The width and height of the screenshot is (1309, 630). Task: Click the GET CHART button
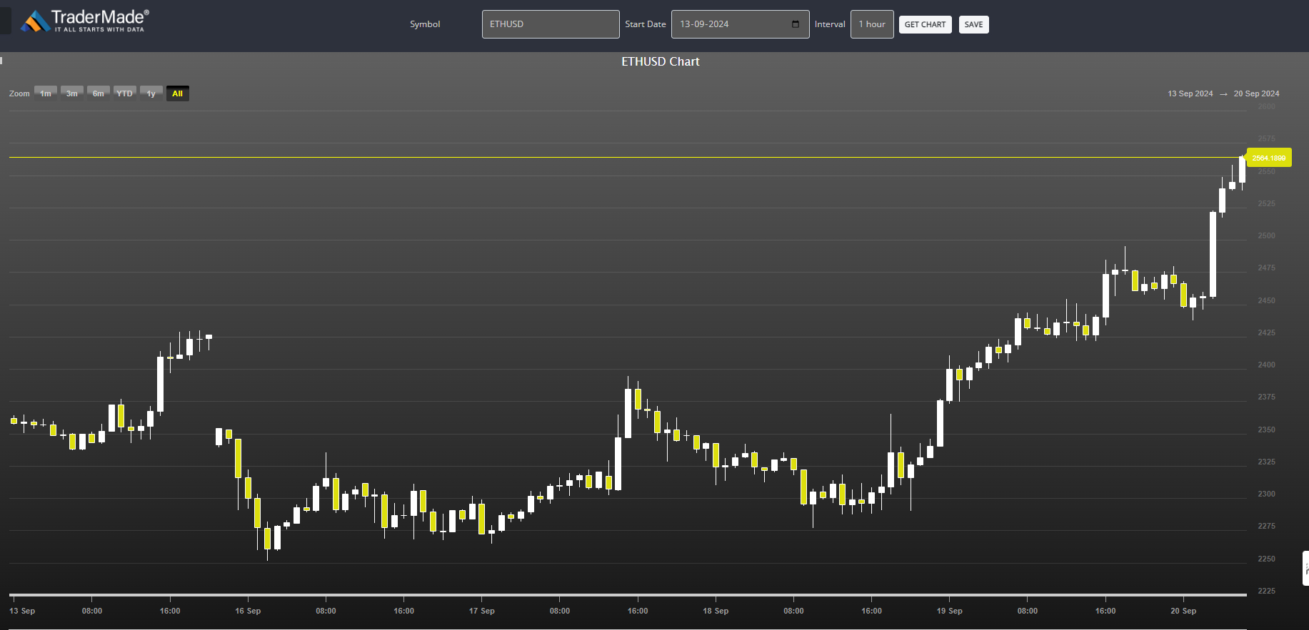point(925,24)
